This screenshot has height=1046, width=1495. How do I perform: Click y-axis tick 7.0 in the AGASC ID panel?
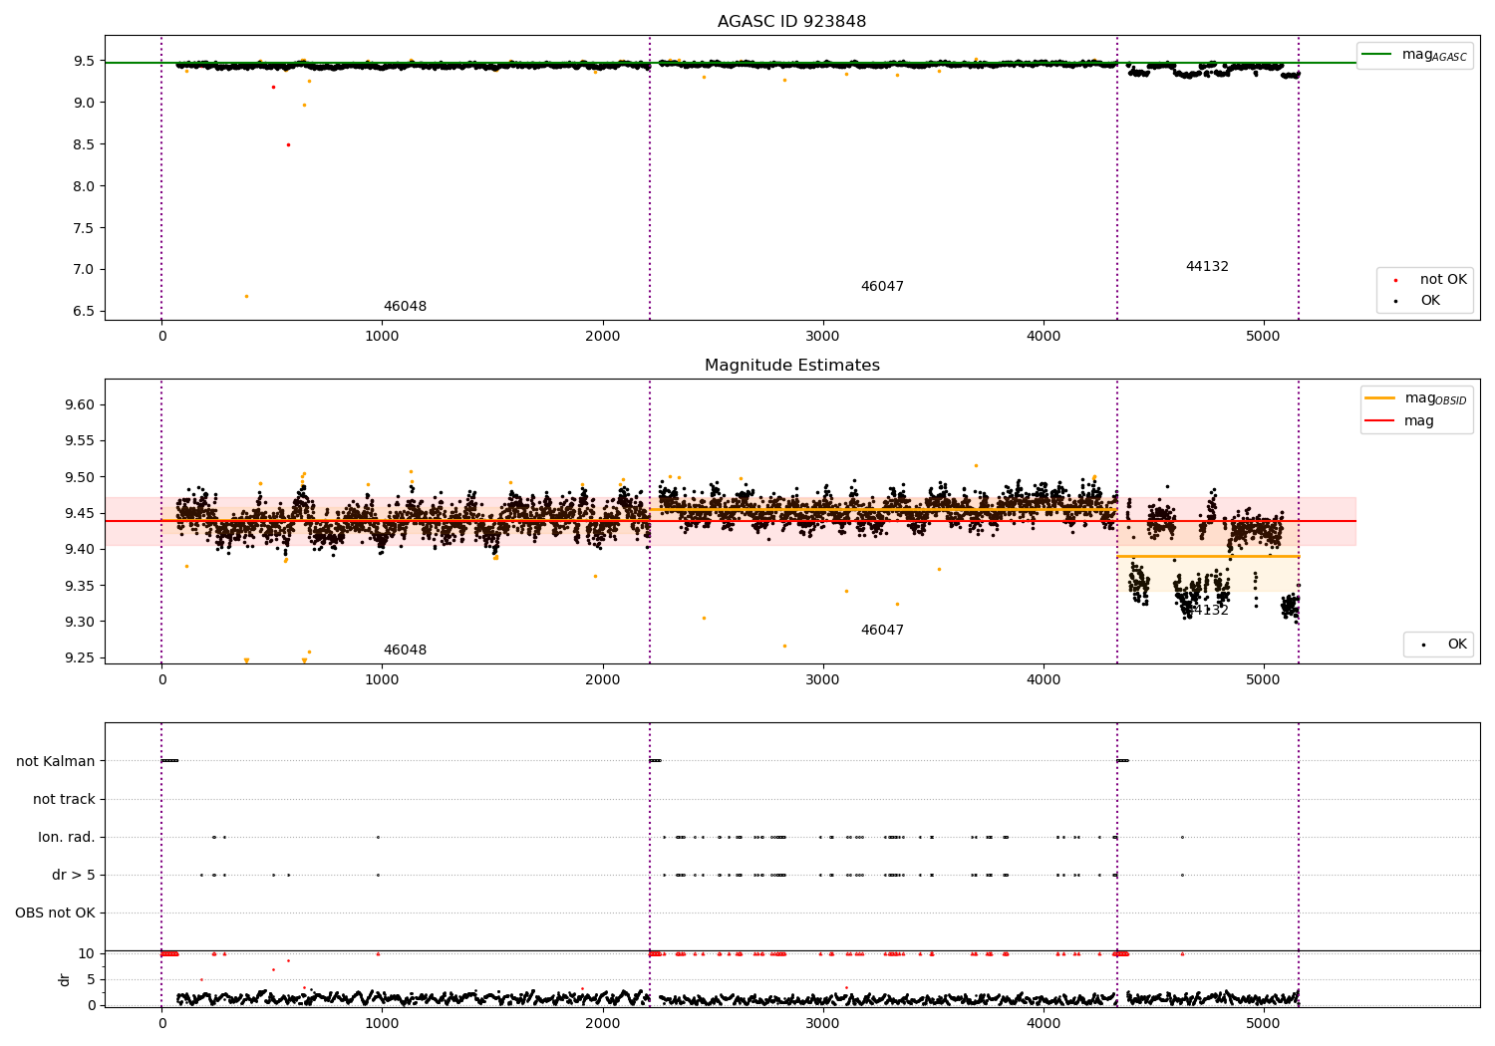coord(85,269)
